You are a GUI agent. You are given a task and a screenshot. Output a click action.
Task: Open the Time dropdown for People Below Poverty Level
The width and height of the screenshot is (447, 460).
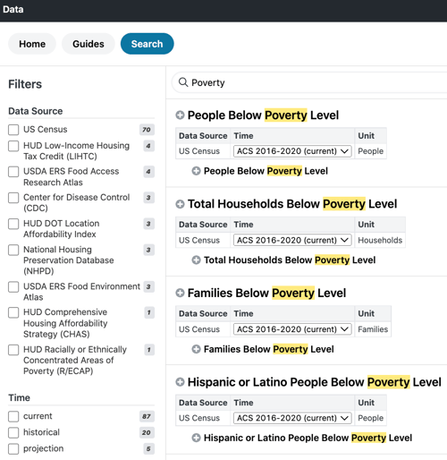point(292,151)
